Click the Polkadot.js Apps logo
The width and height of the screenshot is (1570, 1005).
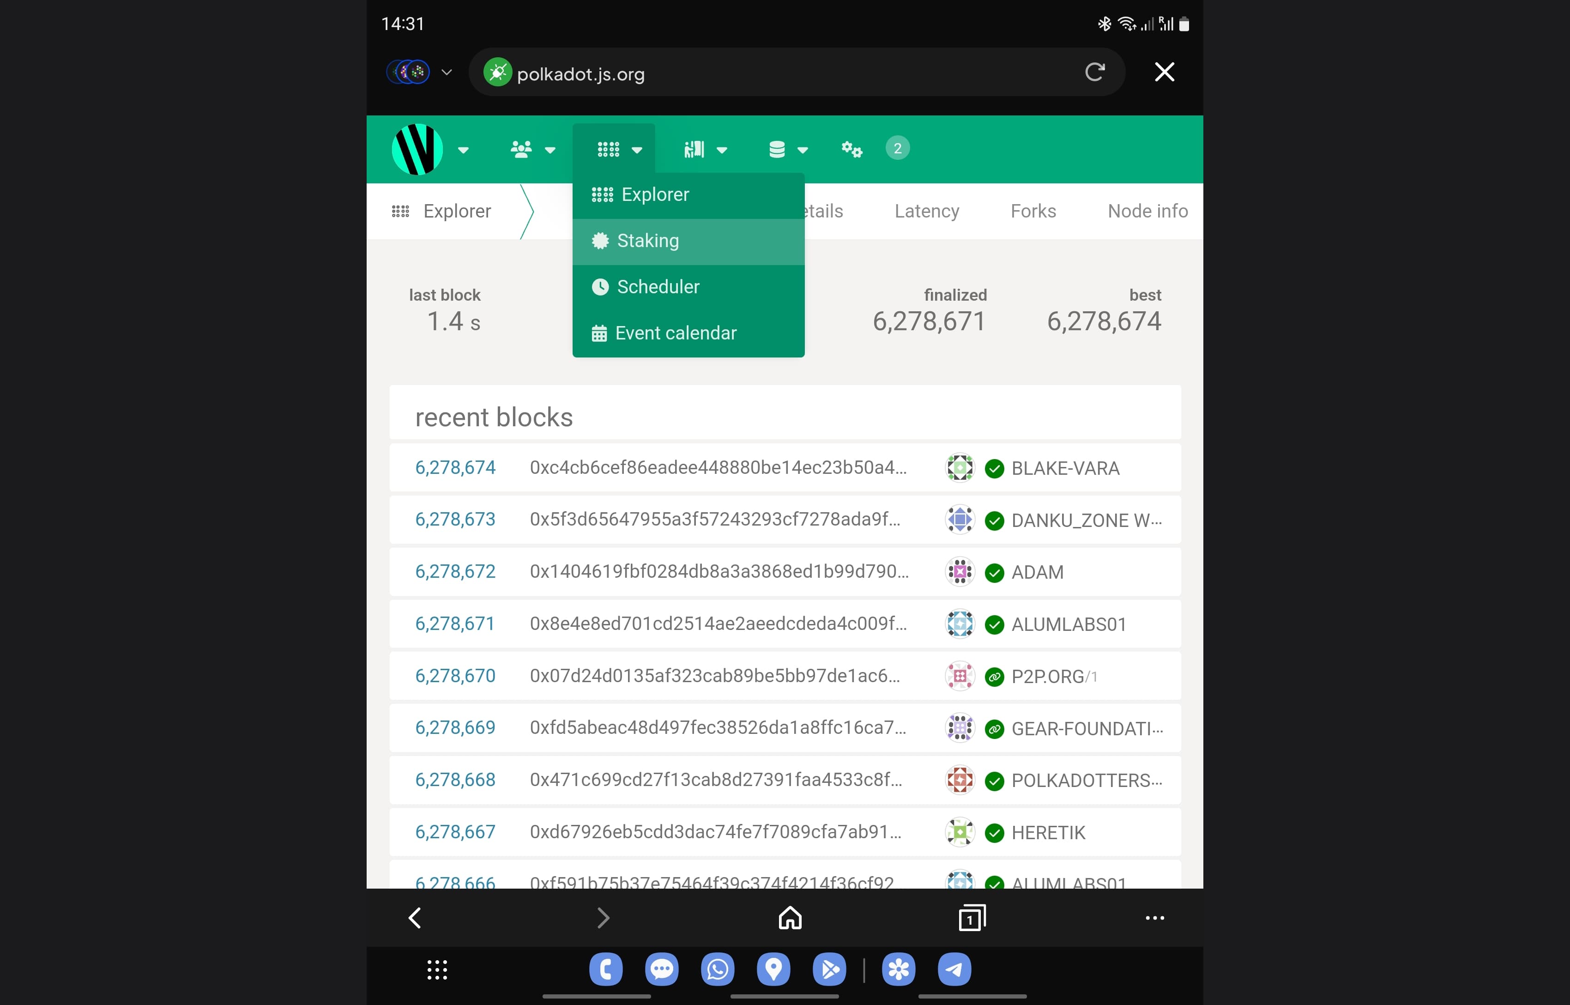pyautogui.click(x=417, y=149)
